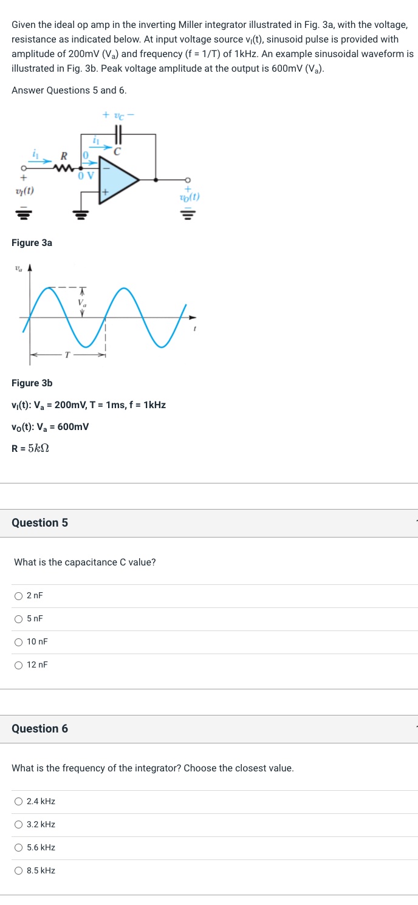The height and width of the screenshot is (905, 418).
Task: Select the 2 nF radio option
Action: click(19, 596)
